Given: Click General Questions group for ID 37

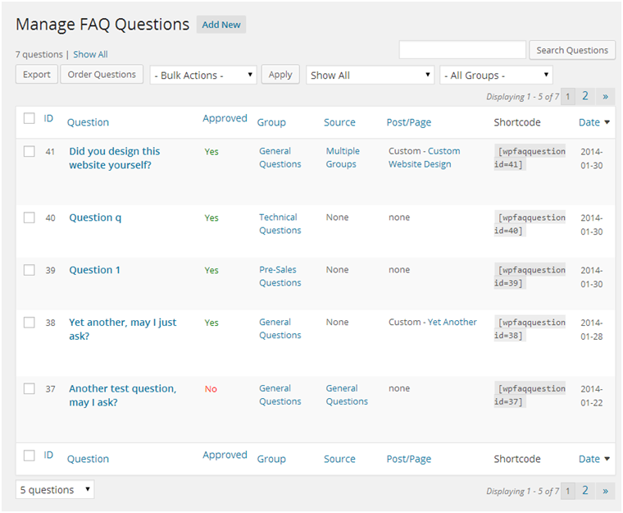Looking at the screenshot, I should (280, 395).
